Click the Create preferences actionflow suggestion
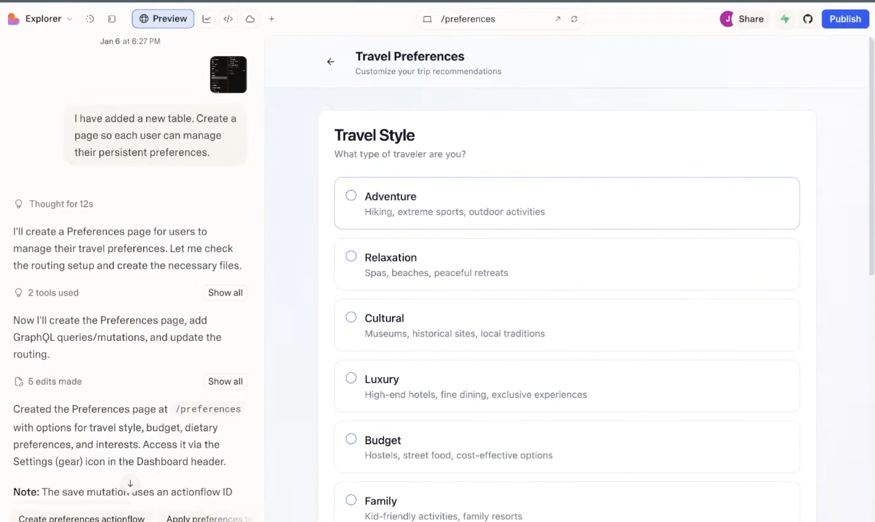This screenshot has height=522, width=875. [81, 518]
